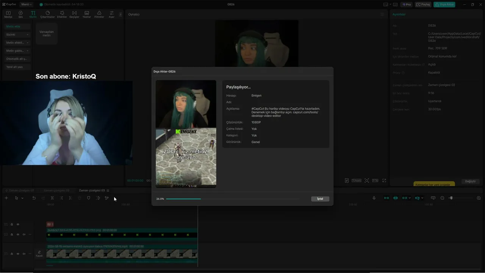The image size is (485, 273).
Task: Toggle the clip linkage option
Action: 405,198
